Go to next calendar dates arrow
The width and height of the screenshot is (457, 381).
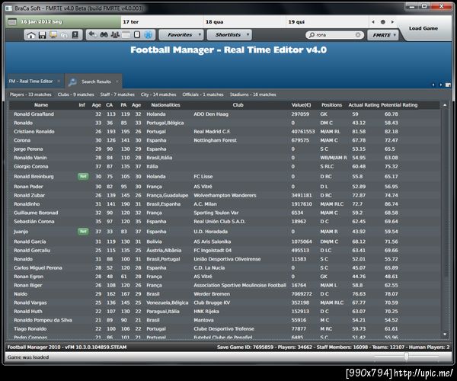click(392, 22)
